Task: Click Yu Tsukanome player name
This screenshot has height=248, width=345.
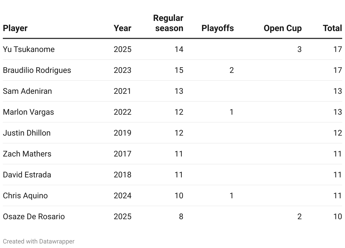Action: [x=29, y=49]
